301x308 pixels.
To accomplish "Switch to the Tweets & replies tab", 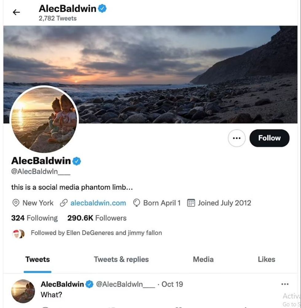I will (121, 259).
